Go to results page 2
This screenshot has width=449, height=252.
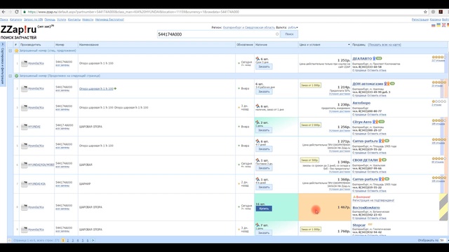68,240
